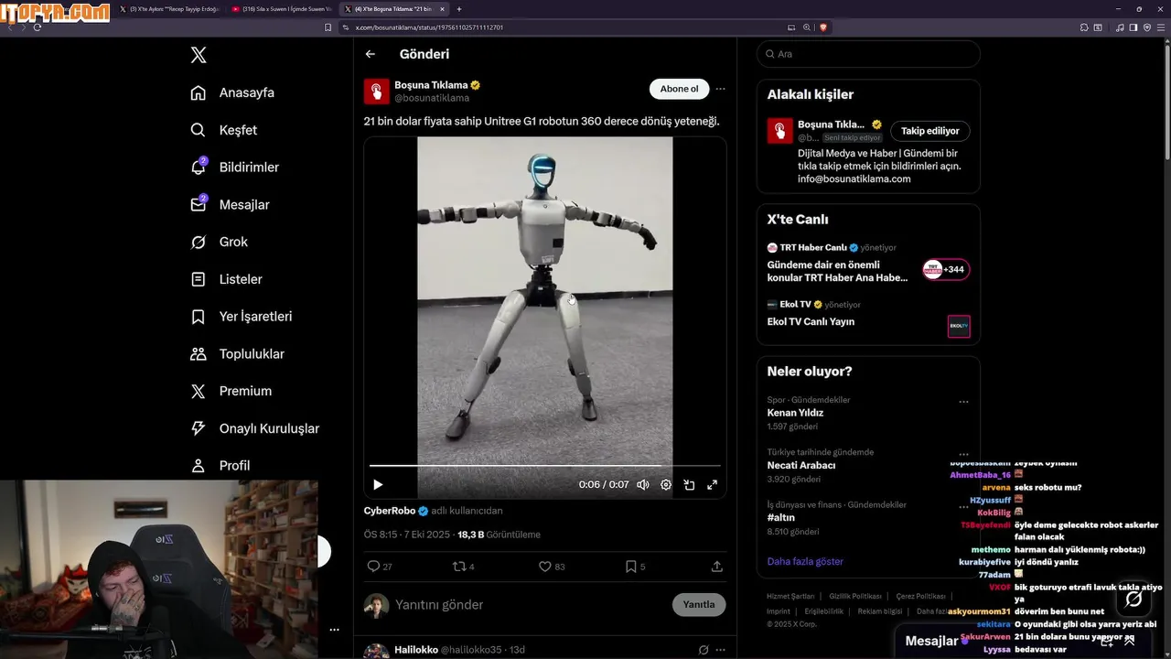Image resolution: width=1171 pixels, height=659 pixels.
Task: Open Kenan Yıldız trend options menu
Action: point(963,402)
